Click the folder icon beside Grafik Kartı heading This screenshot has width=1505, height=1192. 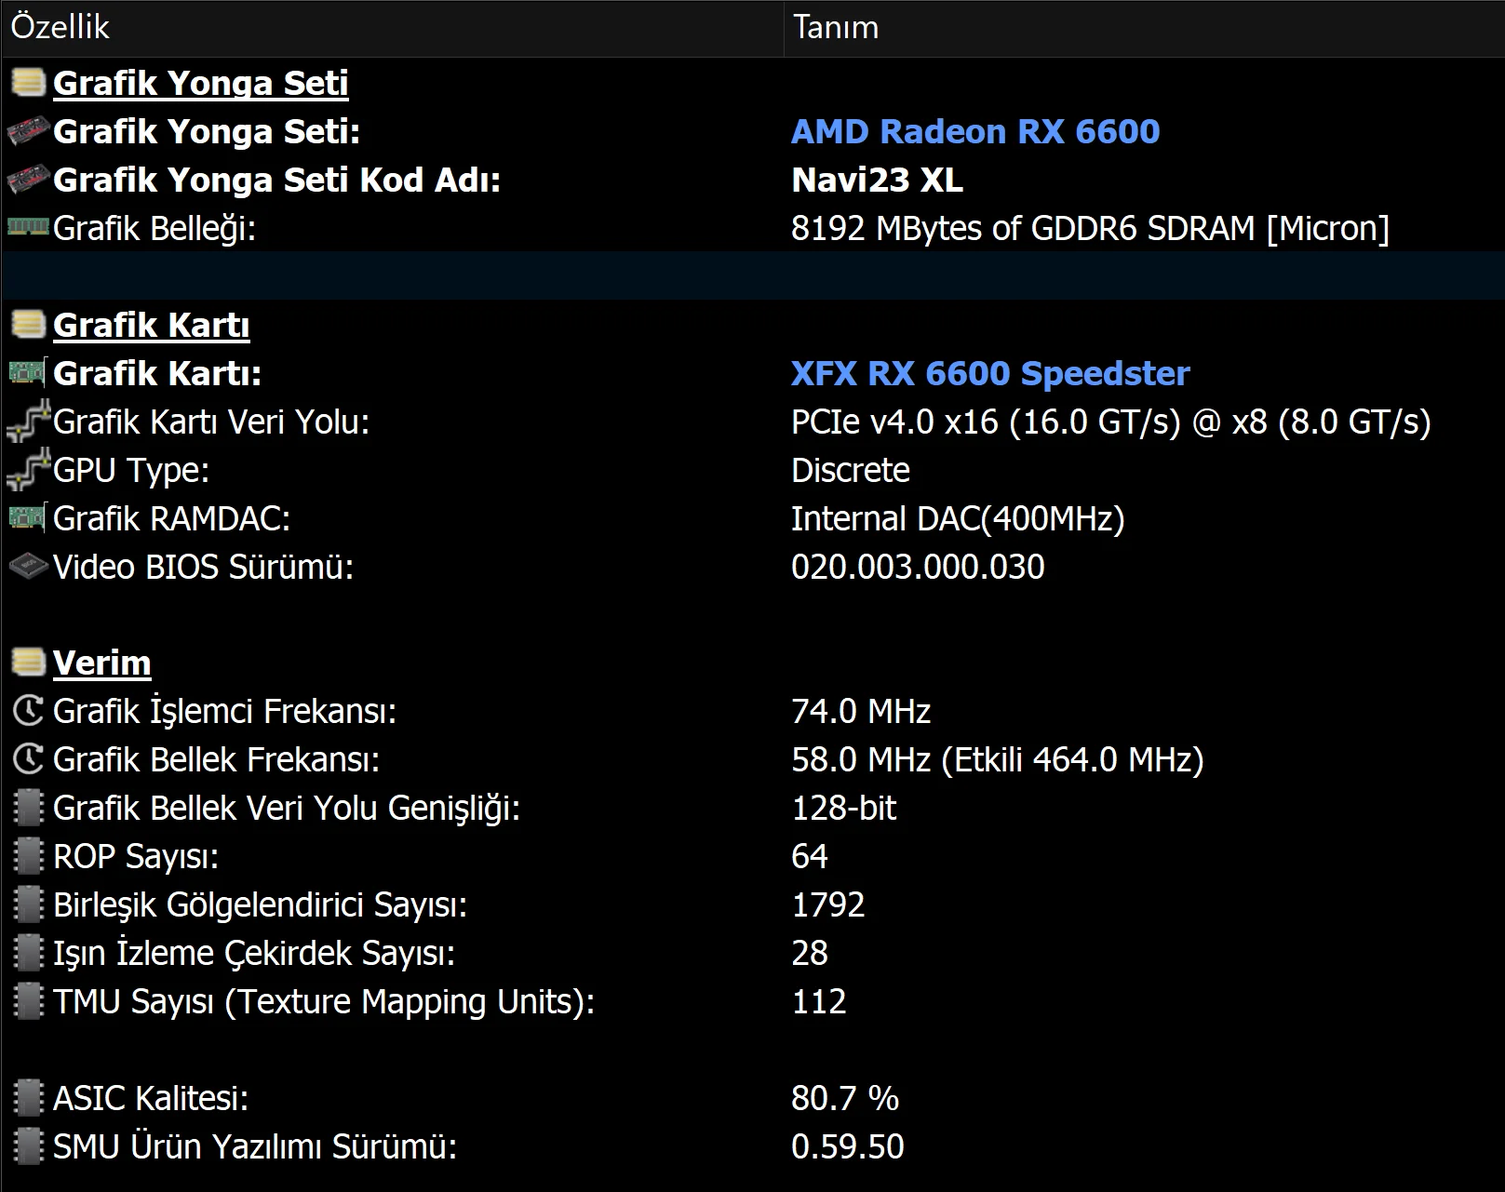pos(28,325)
